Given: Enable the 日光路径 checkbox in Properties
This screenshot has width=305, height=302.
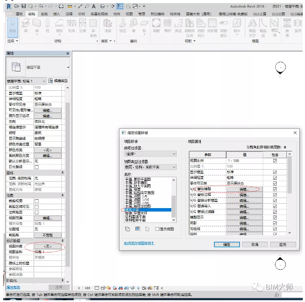Looking at the screenshot, I should pos(37,167).
